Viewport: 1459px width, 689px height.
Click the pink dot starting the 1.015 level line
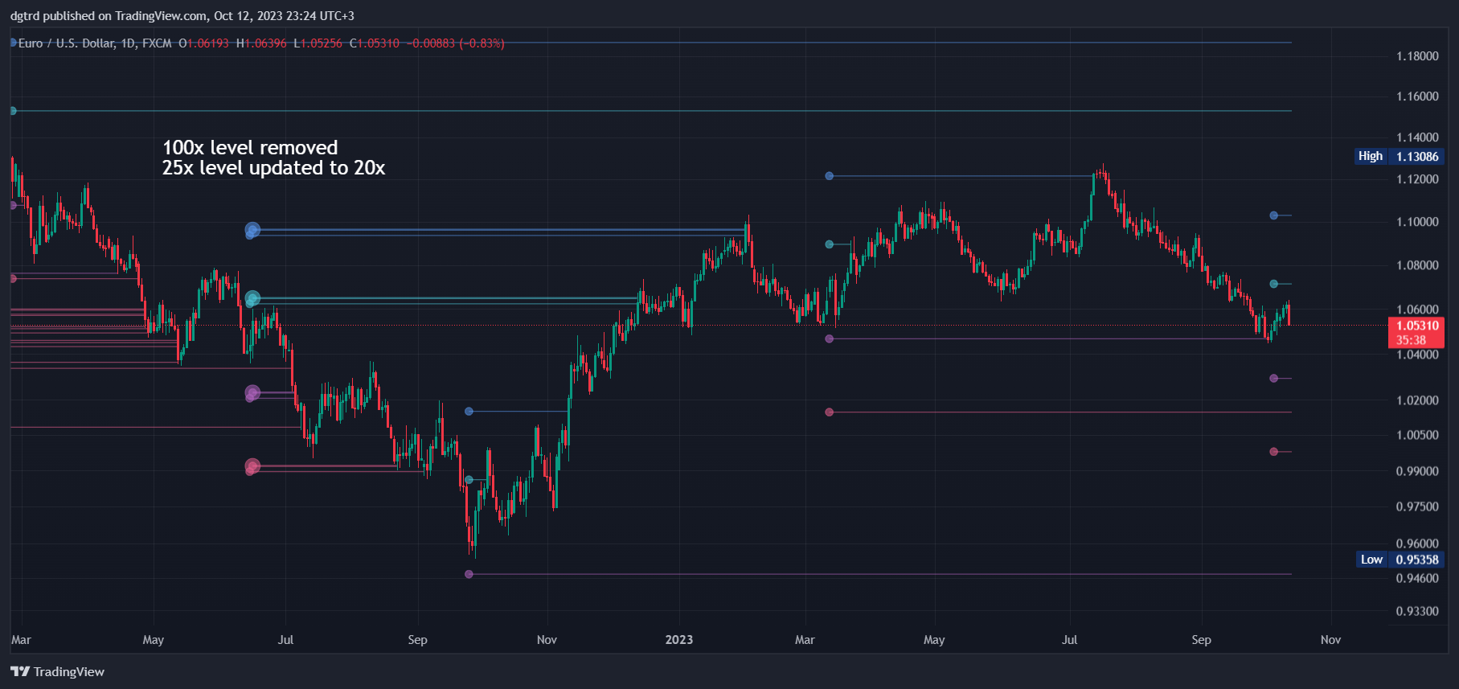click(x=830, y=412)
